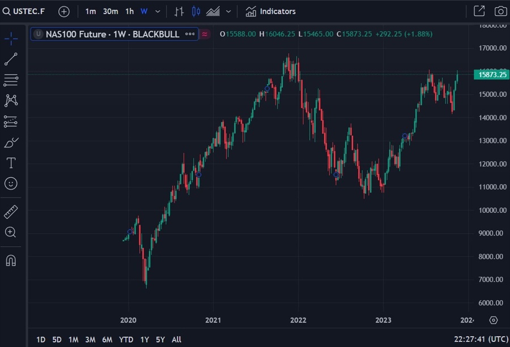Viewport: 510px width, 347px height.
Task: Click the blue circle marker near 2020 low 9000
Action: tap(130, 232)
